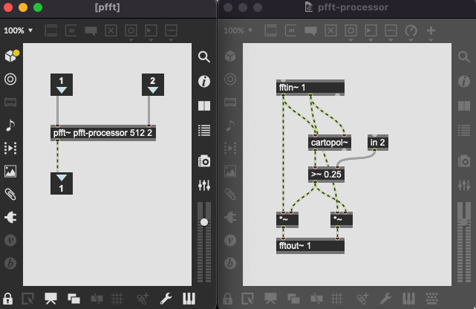Click the message box tool in the pfft toolbar

[71, 31]
